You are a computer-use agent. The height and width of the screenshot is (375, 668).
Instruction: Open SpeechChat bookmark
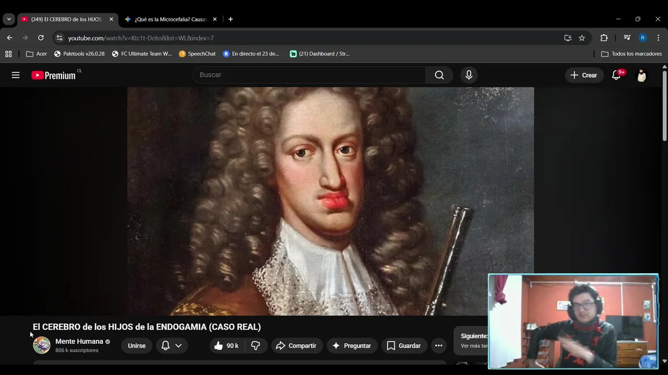(197, 54)
